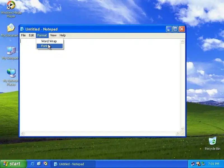Open the Edit menu
This screenshot has height=168, width=224.
click(31, 35)
